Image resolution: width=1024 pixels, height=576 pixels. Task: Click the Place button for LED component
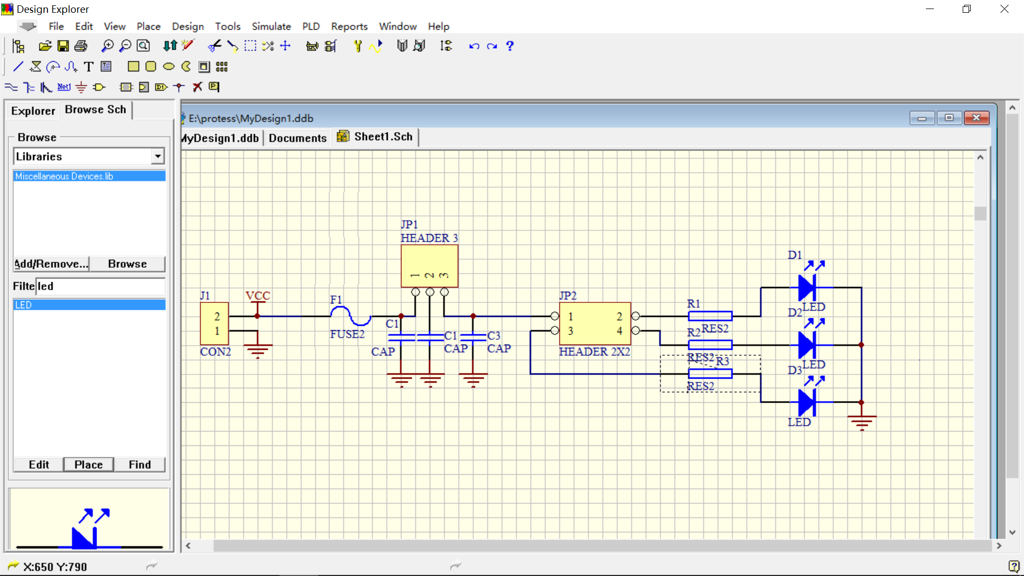pos(89,464)
